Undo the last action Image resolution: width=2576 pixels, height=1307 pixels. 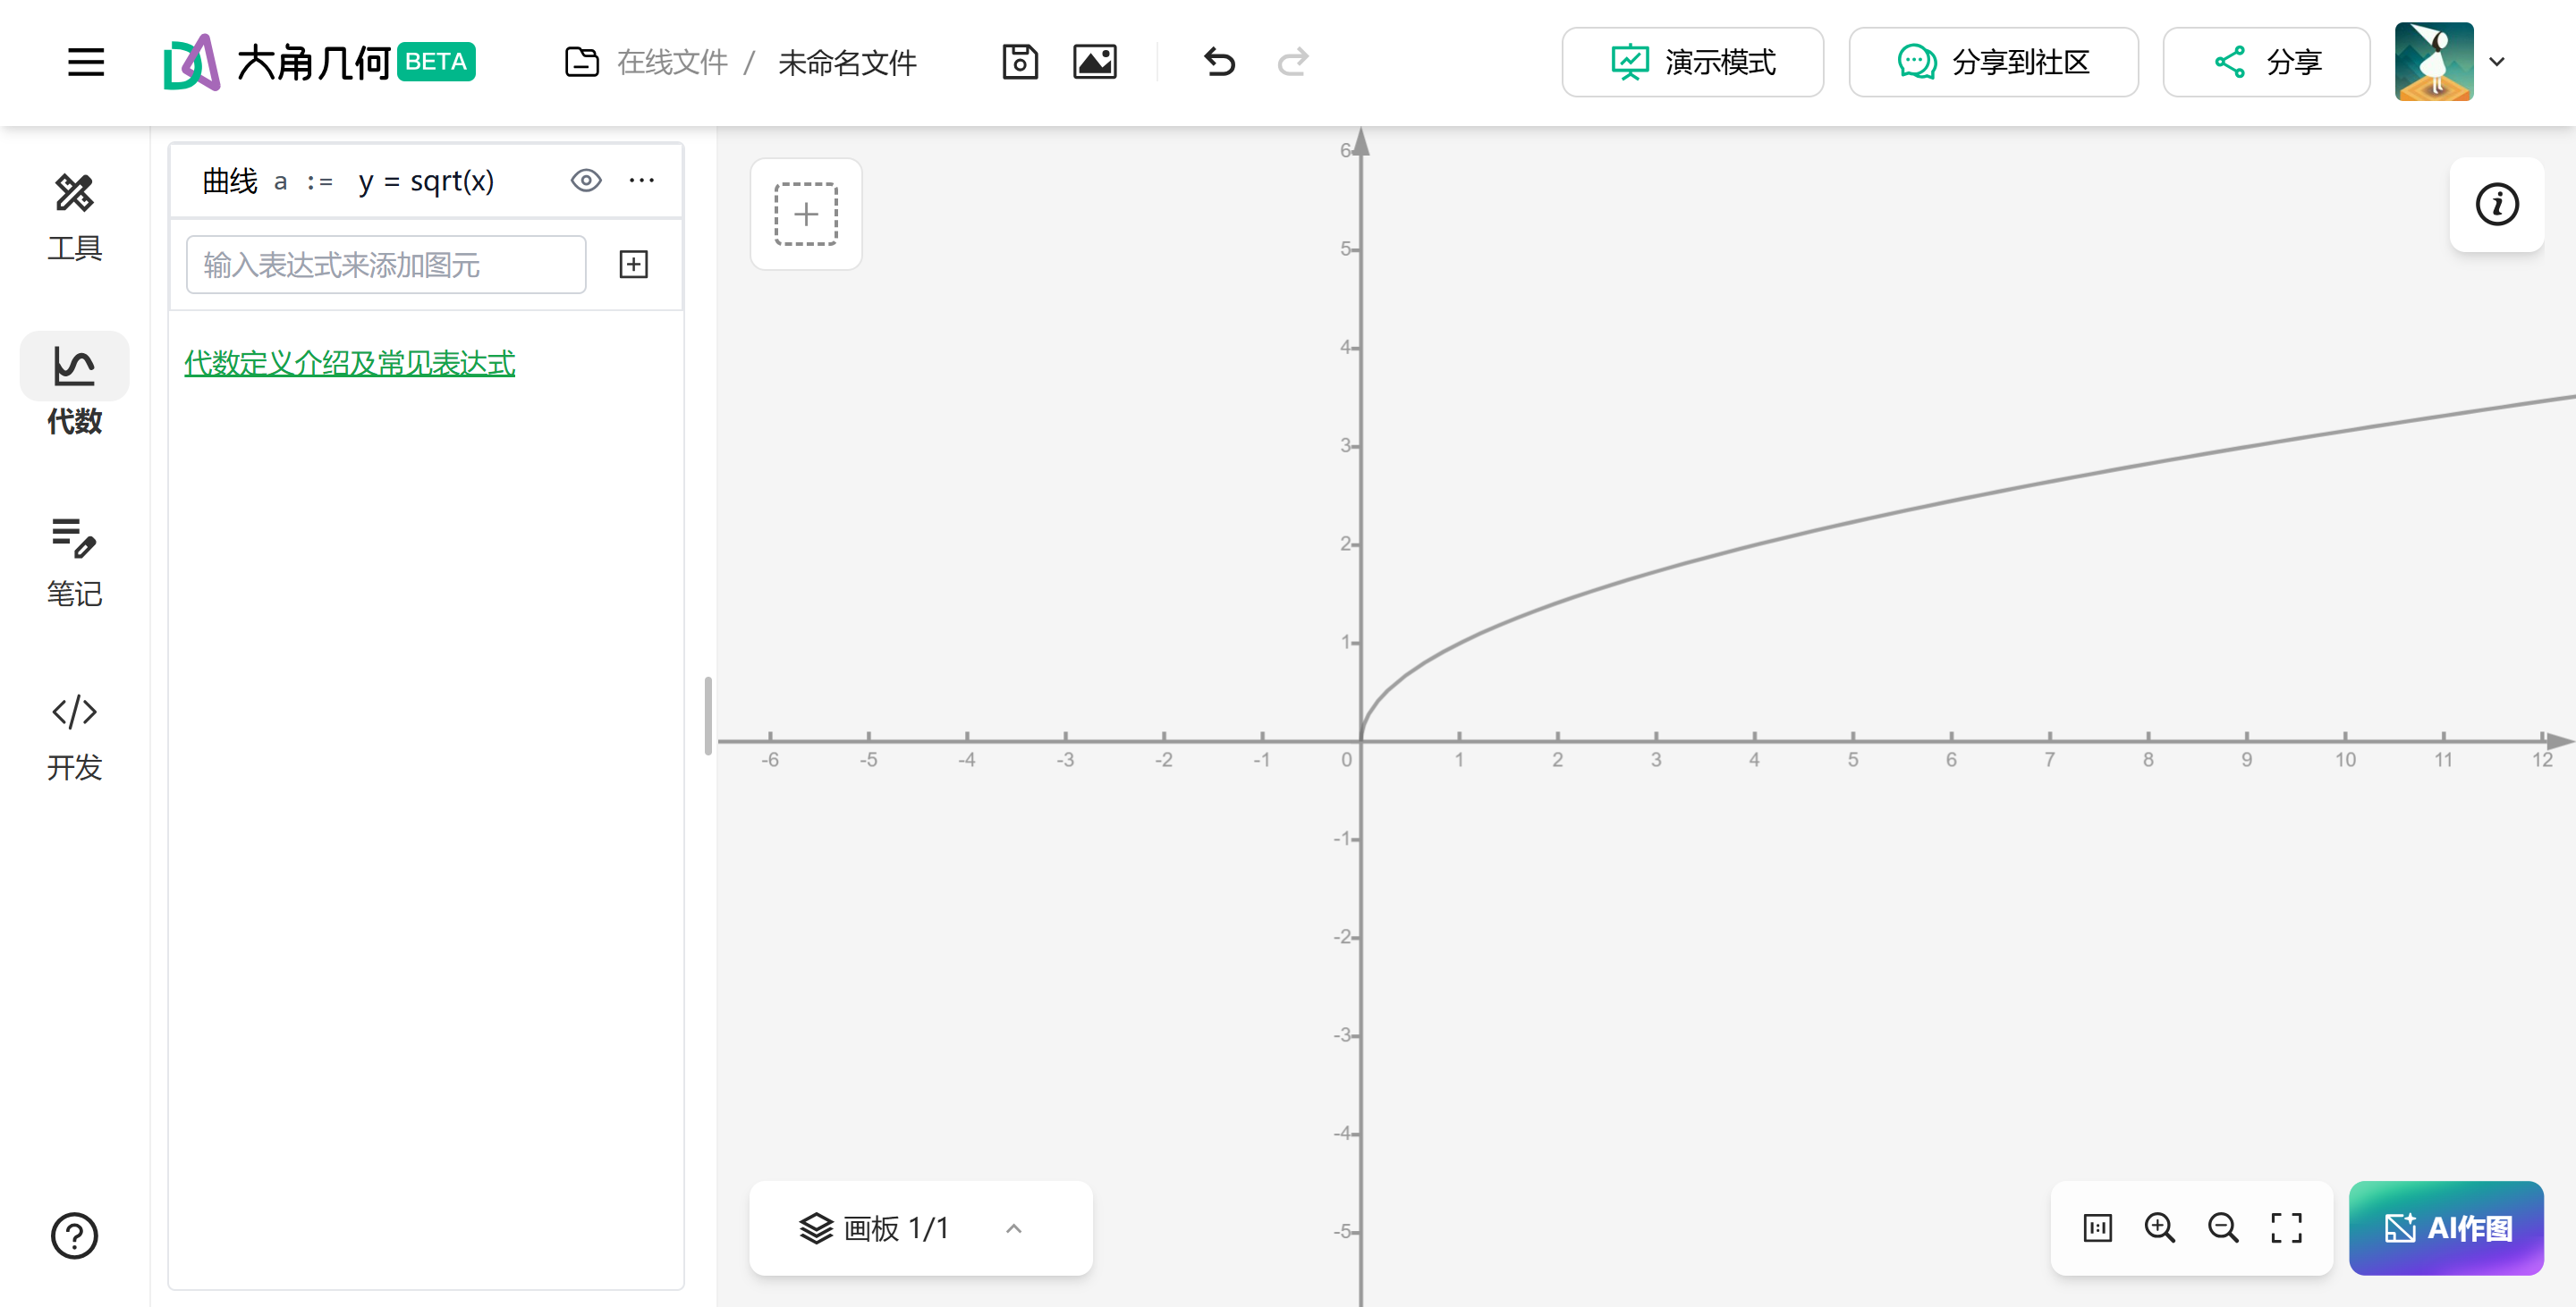1218,62
